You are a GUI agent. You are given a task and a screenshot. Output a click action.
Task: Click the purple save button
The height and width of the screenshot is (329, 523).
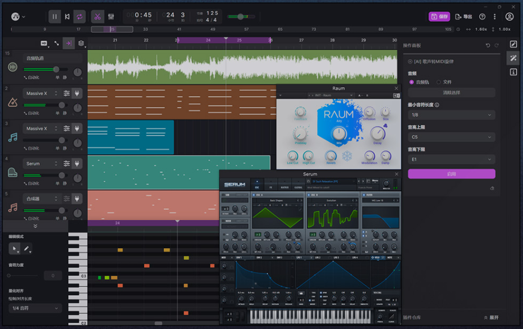439,16
